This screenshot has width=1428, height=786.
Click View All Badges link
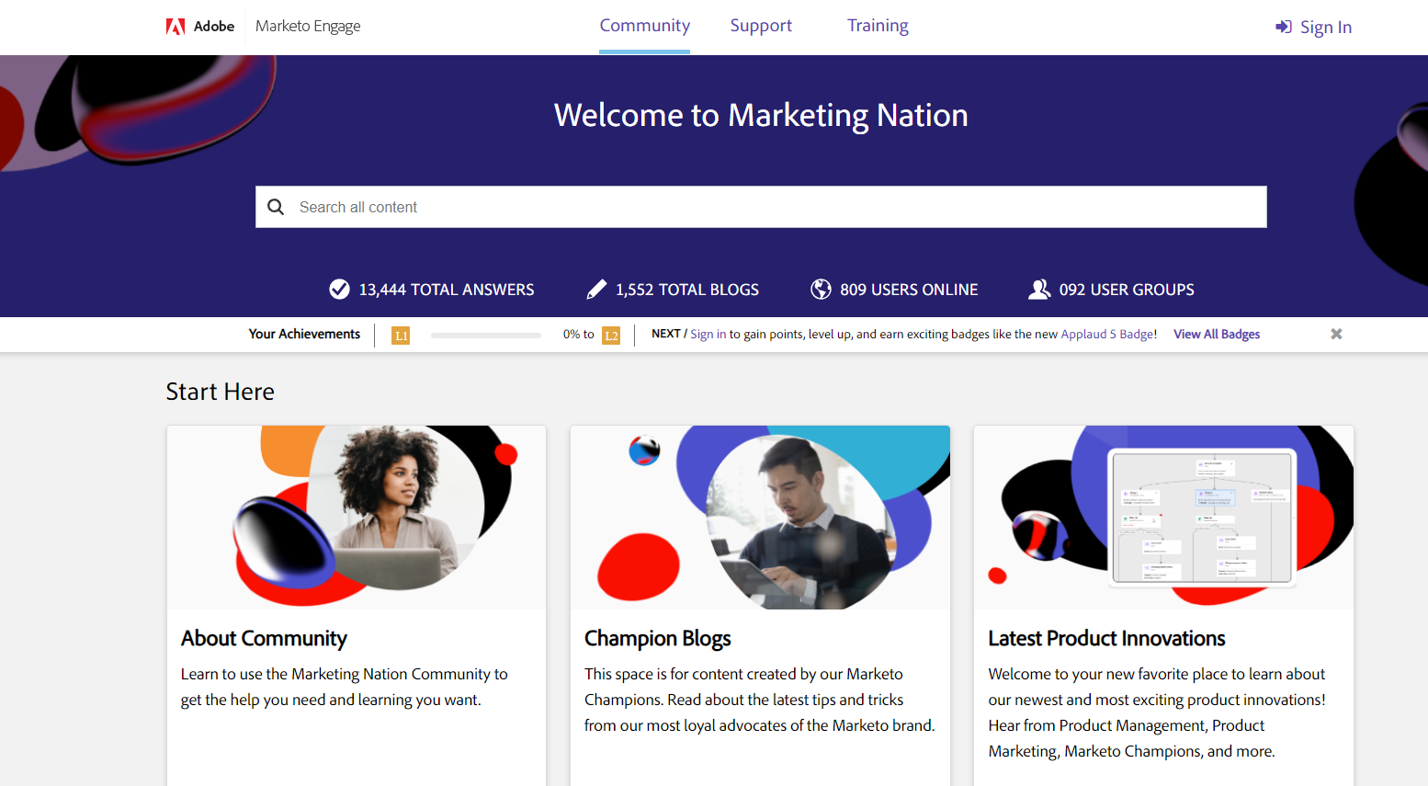click(1217, 335)
